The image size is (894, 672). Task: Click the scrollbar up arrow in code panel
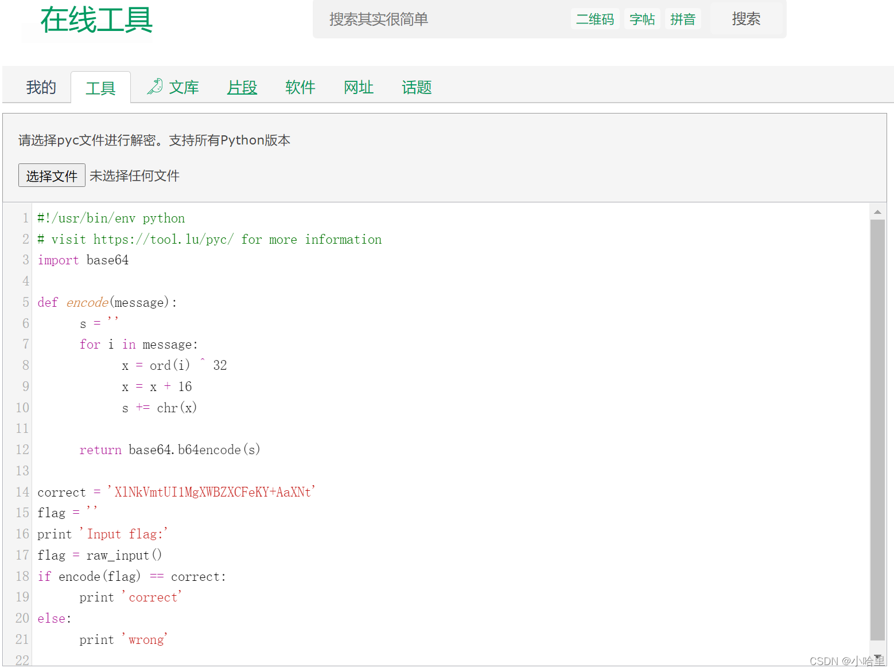(x=877, y=212)
